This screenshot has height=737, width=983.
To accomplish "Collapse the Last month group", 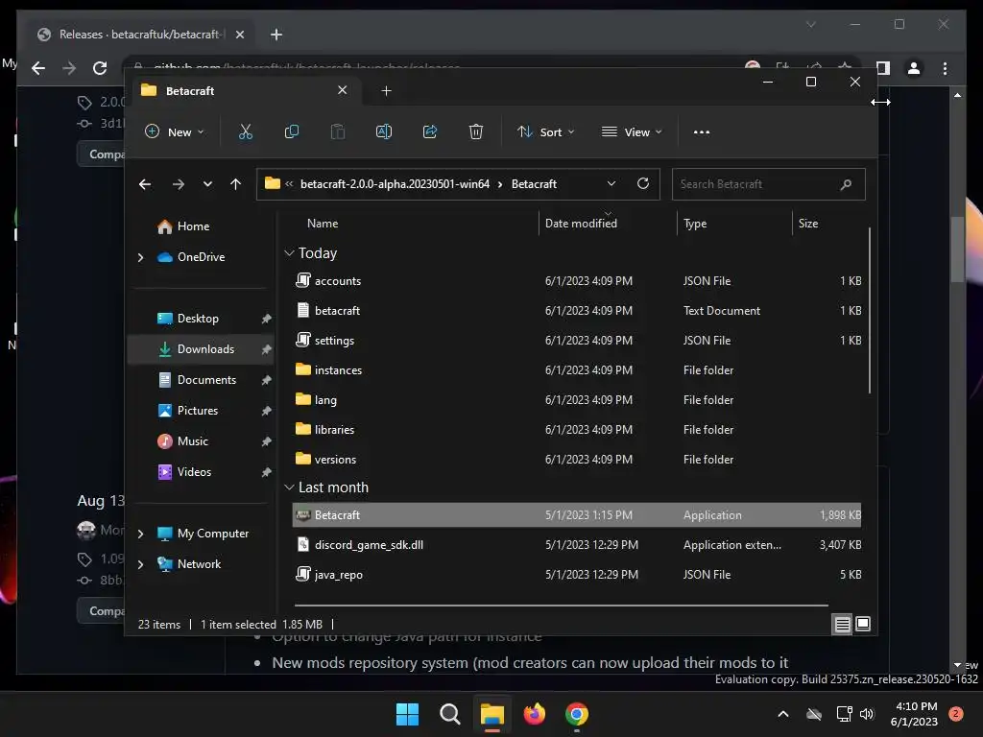I will [x=289, y=487].
